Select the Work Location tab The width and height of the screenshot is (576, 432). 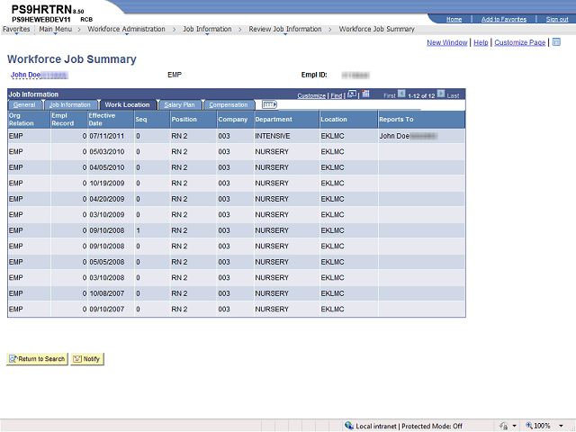[x=127, y=105]
